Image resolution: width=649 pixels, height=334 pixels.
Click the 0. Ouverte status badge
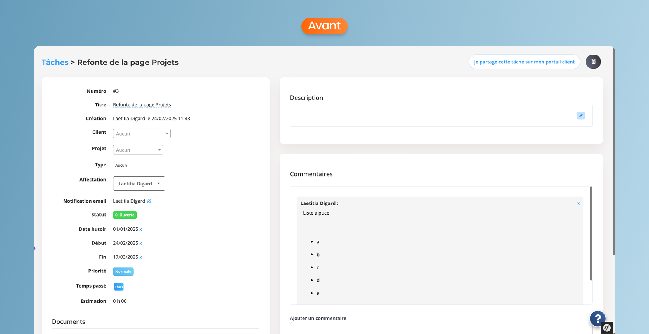pyautogui.click(x=125, y=215)
